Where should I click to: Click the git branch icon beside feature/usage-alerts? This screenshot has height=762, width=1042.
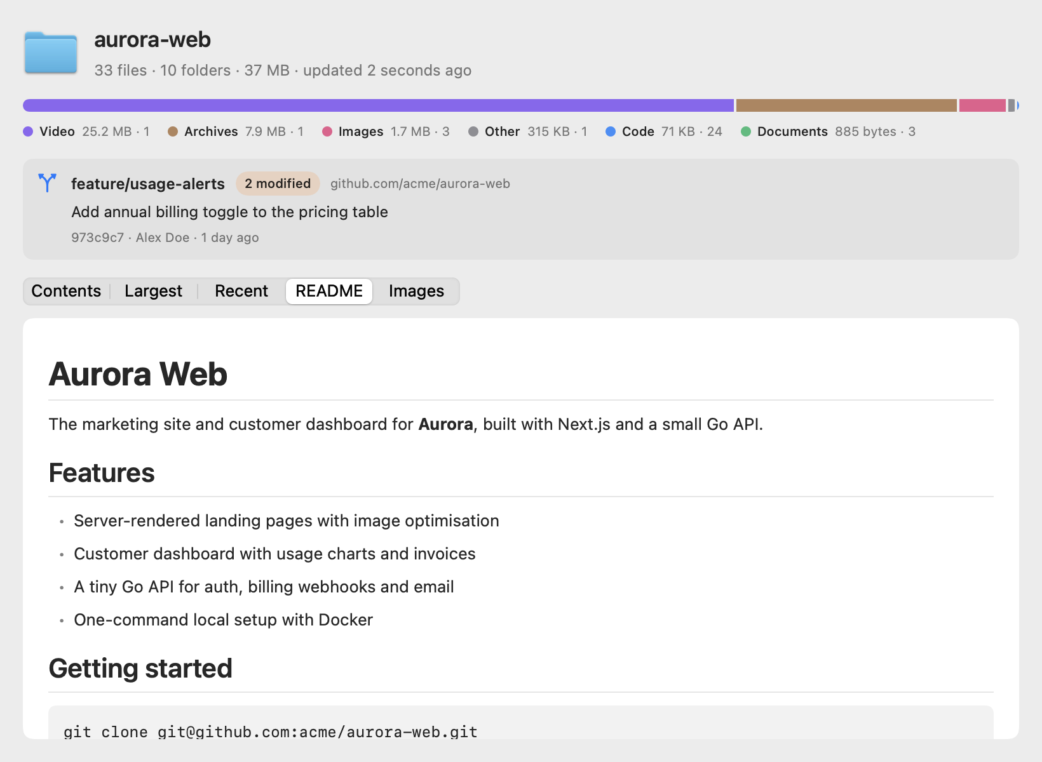47,183
